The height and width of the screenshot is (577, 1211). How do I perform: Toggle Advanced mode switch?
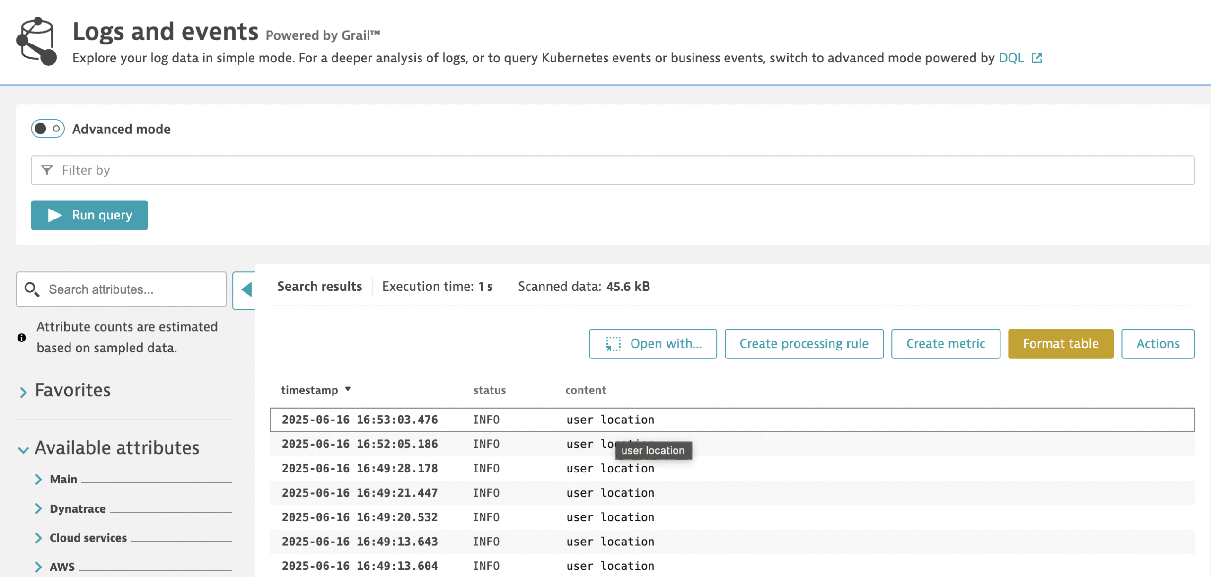48,129
